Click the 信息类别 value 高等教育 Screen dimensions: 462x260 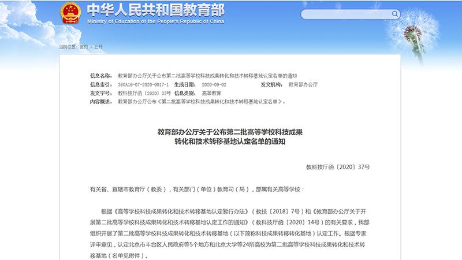(x=211, y=93)
